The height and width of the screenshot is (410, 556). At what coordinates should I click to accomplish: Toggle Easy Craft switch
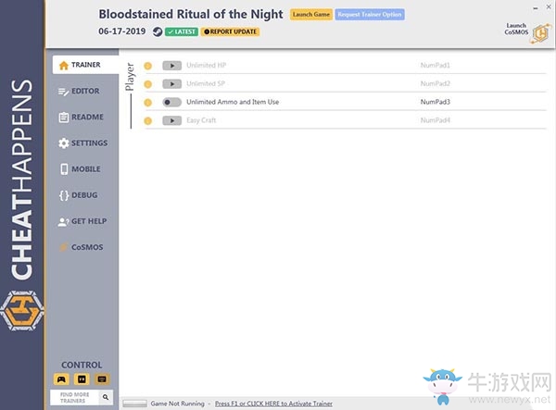[x=172, y=120]
